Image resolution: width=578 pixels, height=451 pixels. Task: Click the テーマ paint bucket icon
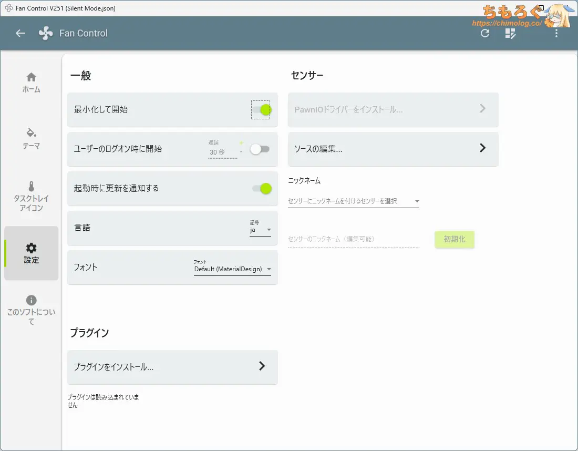click(x=31, y=132)
